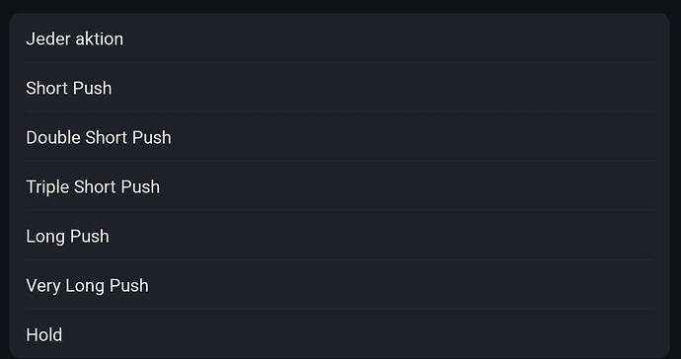Tap the row labeled Short Push
The width and height of the screenshot is (681, 359).
coord(340,88)
